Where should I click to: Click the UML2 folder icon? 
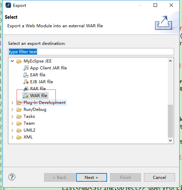pyautogui.click(x=19, y=130)
